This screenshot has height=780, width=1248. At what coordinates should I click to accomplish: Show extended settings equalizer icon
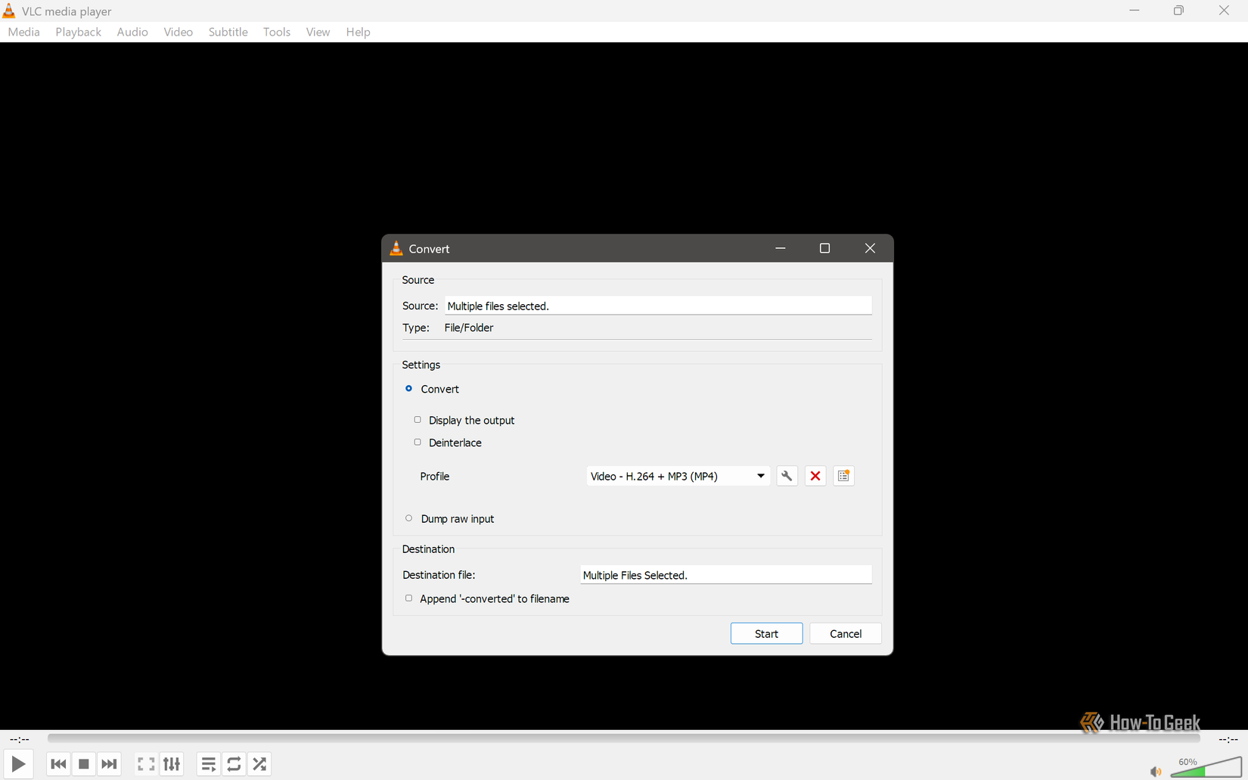pos(172,764)
